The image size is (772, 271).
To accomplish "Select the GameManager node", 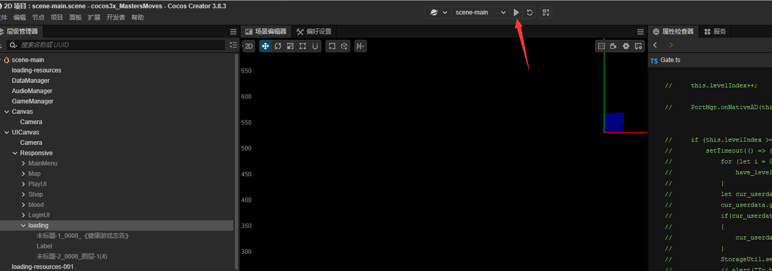I will tap(33, 101).
